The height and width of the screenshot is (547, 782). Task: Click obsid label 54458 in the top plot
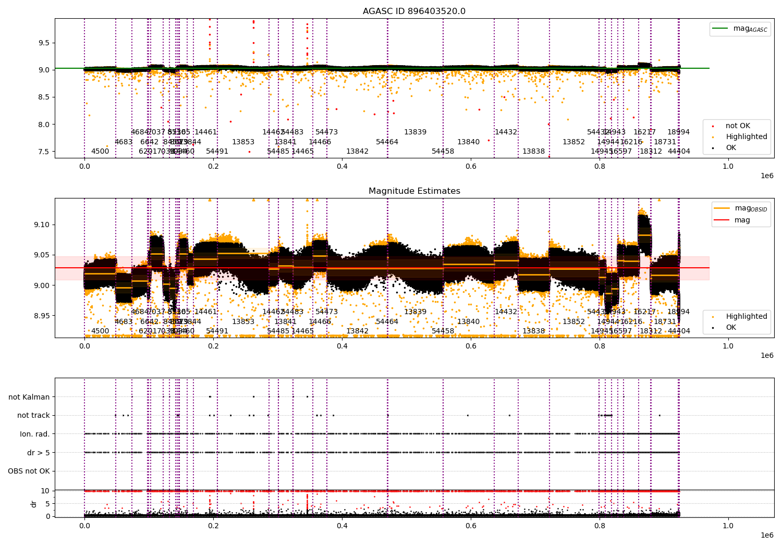coord(443,152)
